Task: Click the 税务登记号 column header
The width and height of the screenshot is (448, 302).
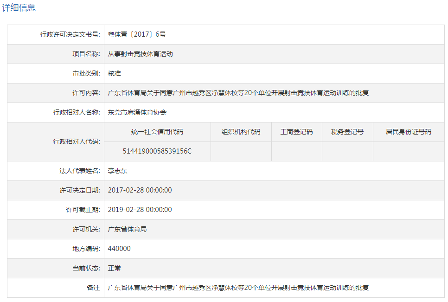Action: click(347, 132)
